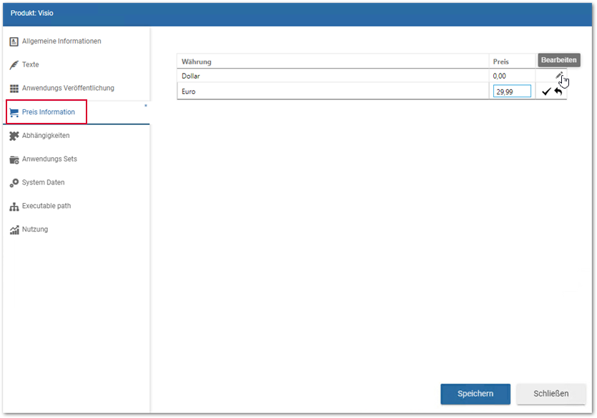The height and width of the screenshot is (418, 597).
Task: Select the Euro currency cell
Action: [332, 91]
